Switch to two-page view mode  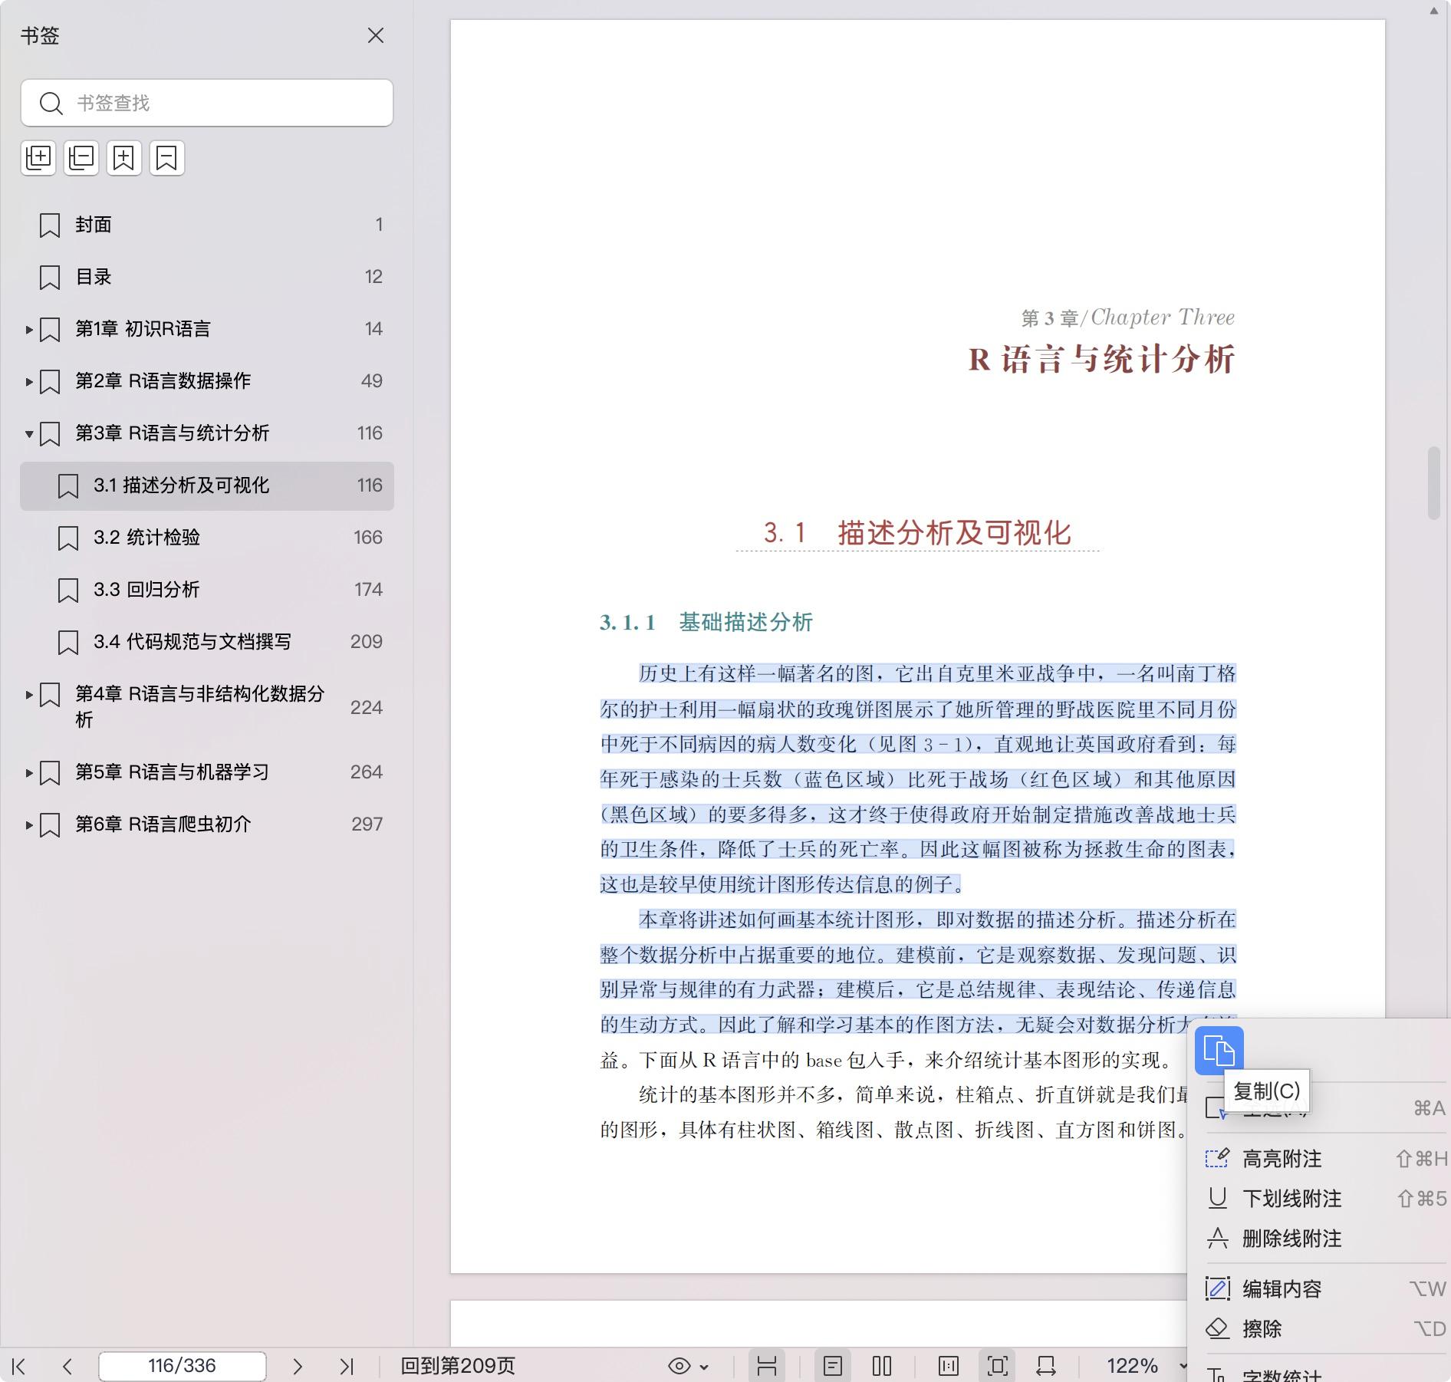882,1366
